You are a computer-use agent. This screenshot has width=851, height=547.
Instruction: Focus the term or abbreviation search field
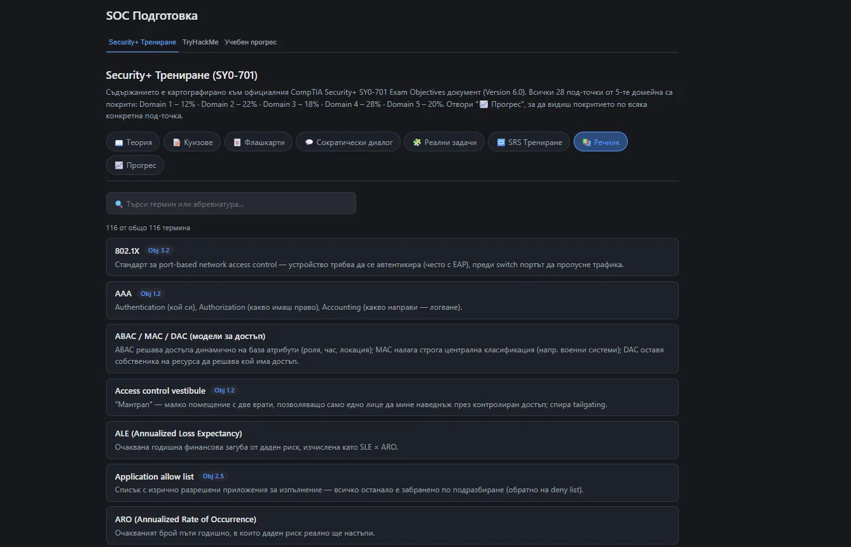tap(231, 204)
